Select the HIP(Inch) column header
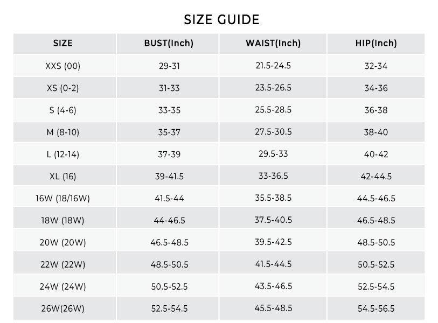This screenshot has width=438, height=323. [x=376, y=44]
